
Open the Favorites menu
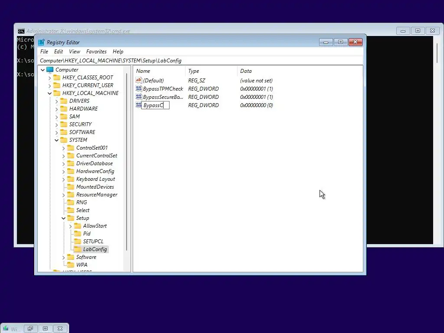pyautogui.click(x=96, y=52)
